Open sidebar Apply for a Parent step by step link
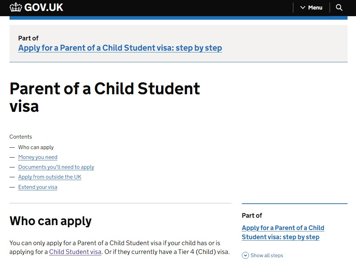The height and width of the screenshot is (261, 356). (x=283, y=232)
